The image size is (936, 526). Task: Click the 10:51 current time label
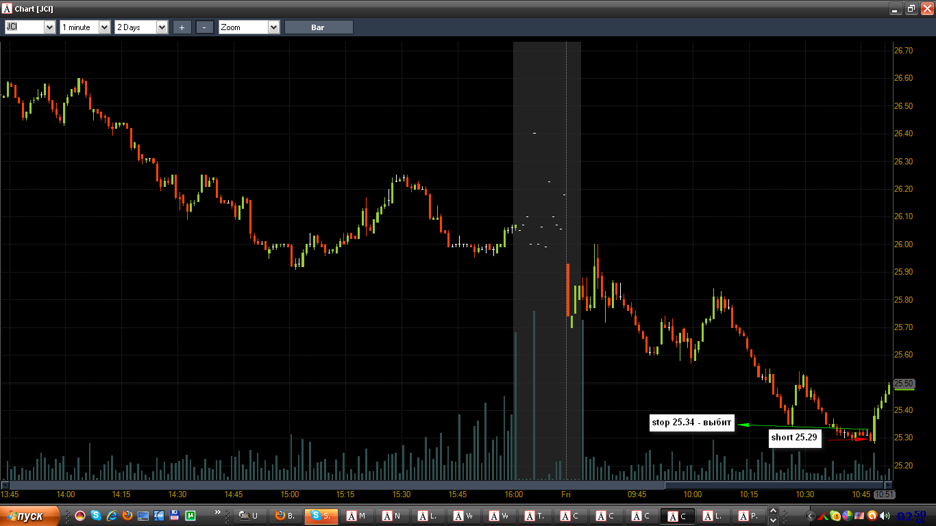click(884, 494)
